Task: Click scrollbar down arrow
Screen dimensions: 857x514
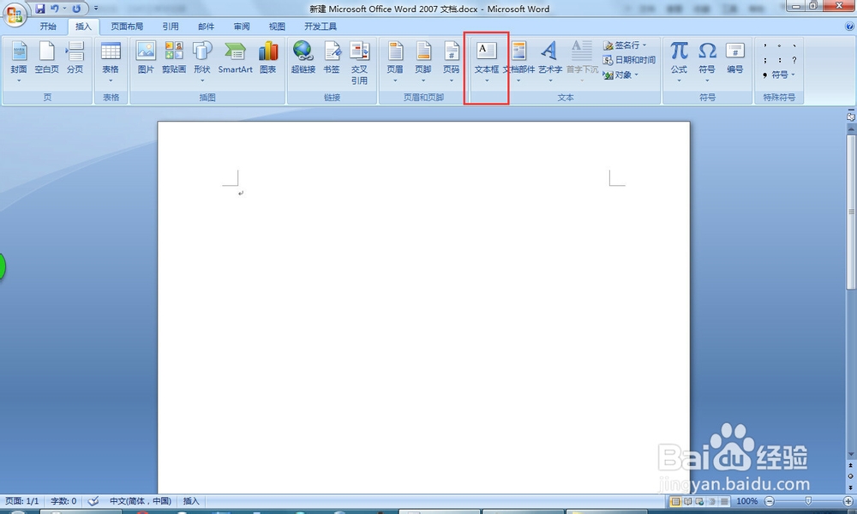Action: click(850, 454)
